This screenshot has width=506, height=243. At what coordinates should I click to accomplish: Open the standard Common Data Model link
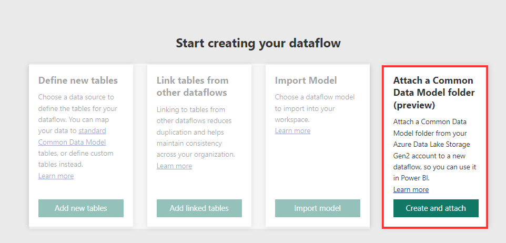tap(72, 137)
